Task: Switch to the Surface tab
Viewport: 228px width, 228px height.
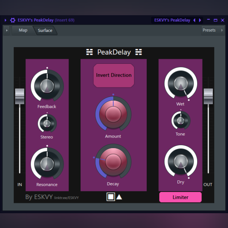Action: point(45,30)
